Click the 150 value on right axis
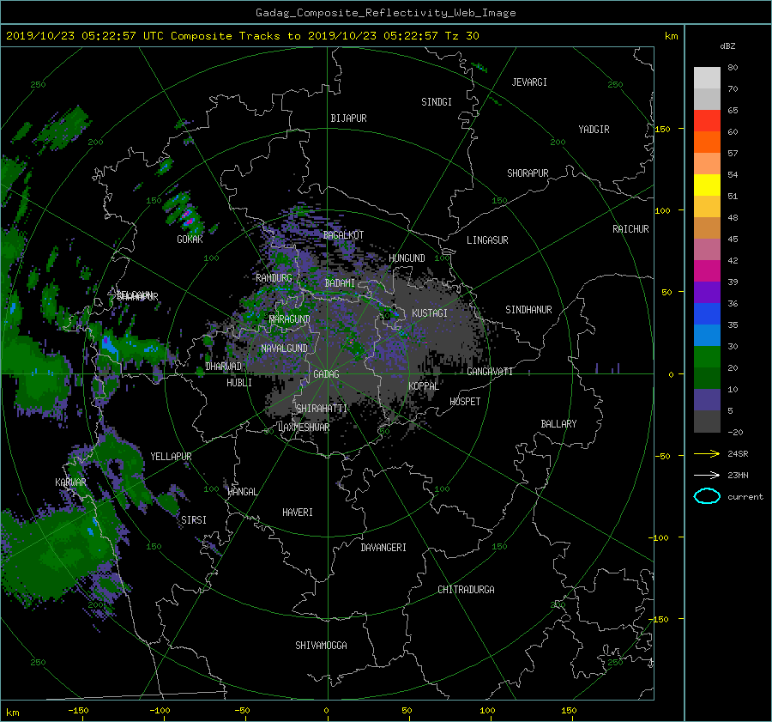Viewport: 772px width, 722px height. click(663, 129)
